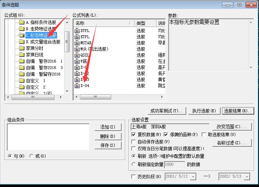
Task: Click the 执行选股 button
Action: click(x=204, y=111)
